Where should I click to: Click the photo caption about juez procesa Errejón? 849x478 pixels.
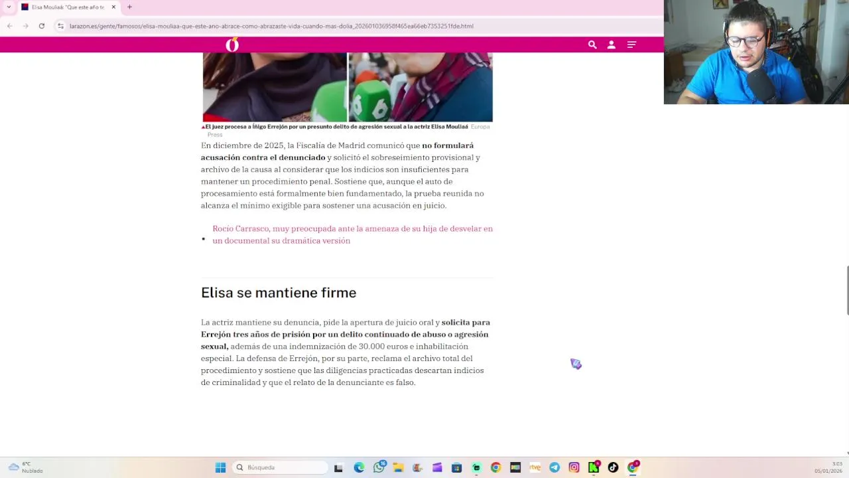(336, 127)
